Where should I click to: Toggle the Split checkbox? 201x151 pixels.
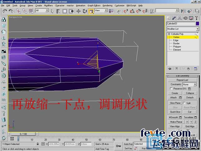point(184,103)
